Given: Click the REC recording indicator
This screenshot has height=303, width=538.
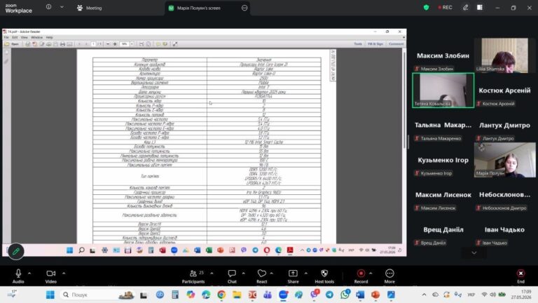Looking at the screenshot, I should [445, 8].
